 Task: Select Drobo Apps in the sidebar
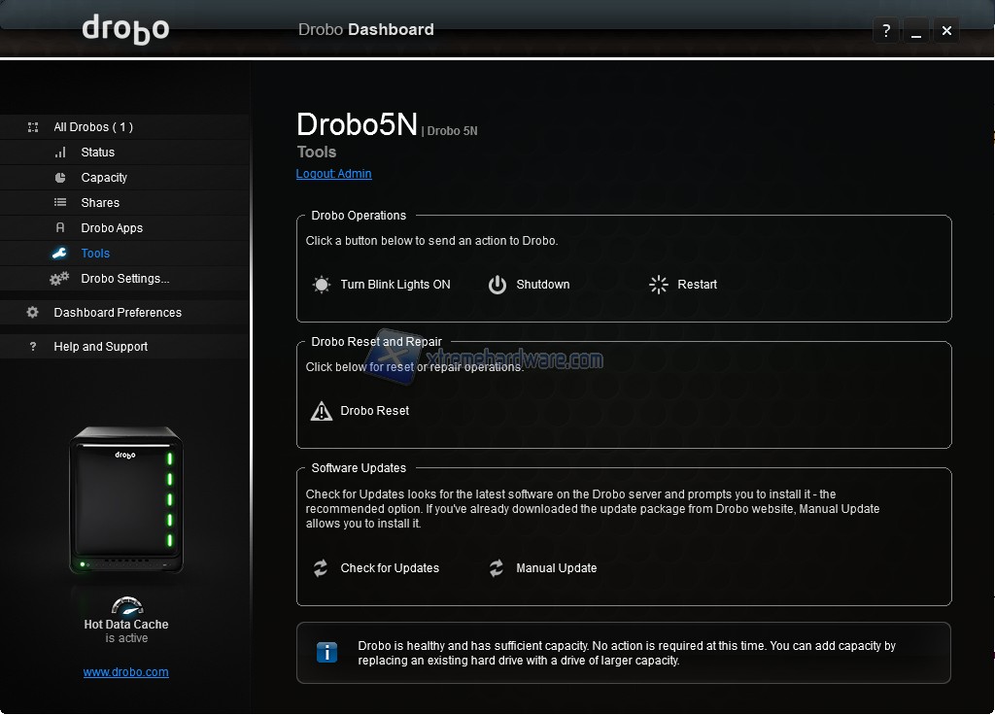coord(112,228)
